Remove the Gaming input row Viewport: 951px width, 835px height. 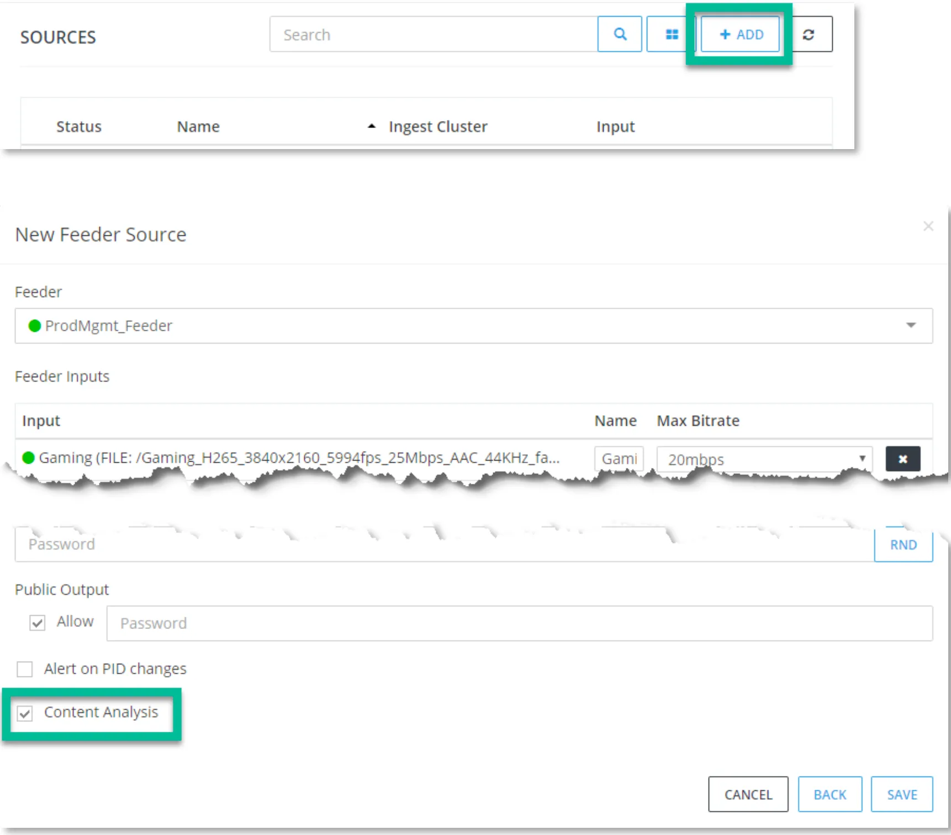pyautogui.click(x=902, y=459)
